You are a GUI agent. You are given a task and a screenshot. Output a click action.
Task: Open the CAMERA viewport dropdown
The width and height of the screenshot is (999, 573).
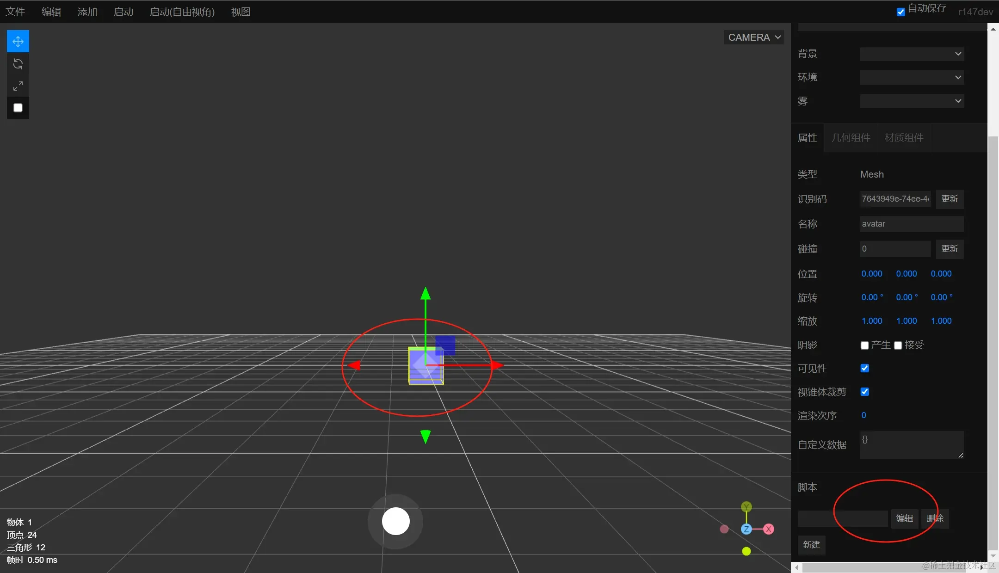(754, 37)
